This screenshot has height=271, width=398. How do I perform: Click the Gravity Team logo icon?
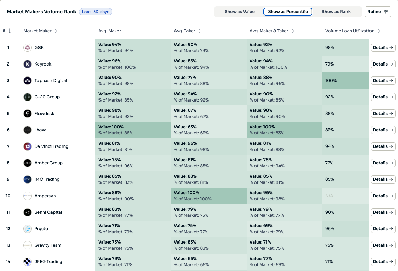[x=27, y=245]
